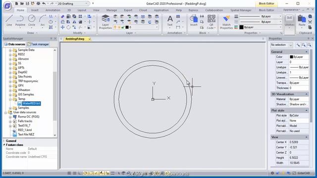The height and width of the screenshot is (178, 317).
Task: Select the Rotate tool in Modify panel
Action: tap(68, 27)
